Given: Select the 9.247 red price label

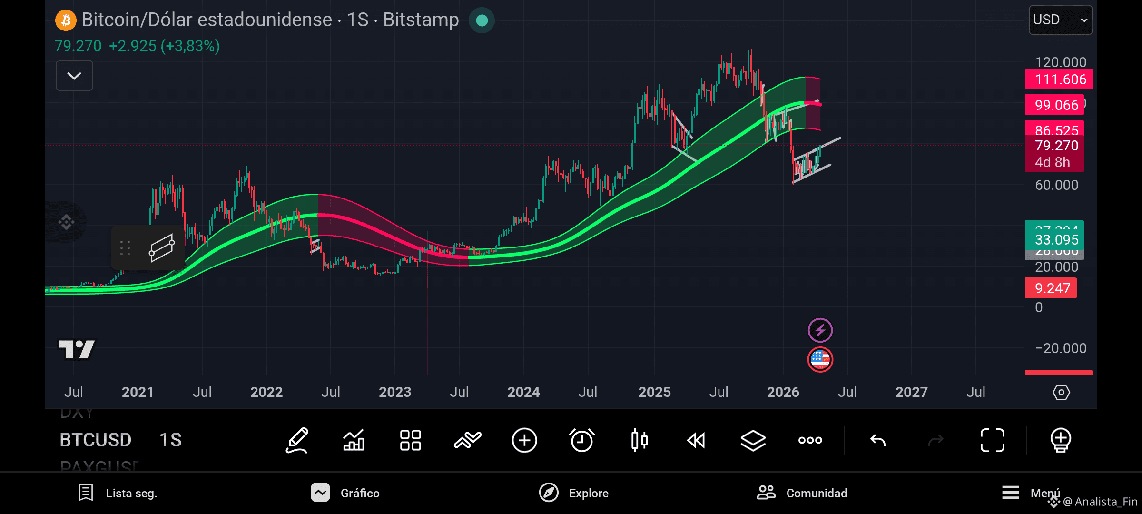Looking at the screenshot, I should [1051, 288].
